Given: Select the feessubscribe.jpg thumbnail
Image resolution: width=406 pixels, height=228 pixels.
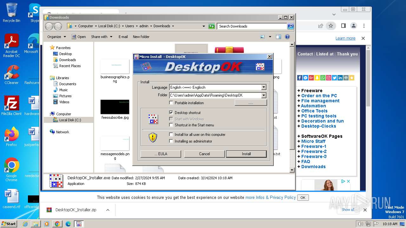Looking at the screenshot, I should pos(115,107).
